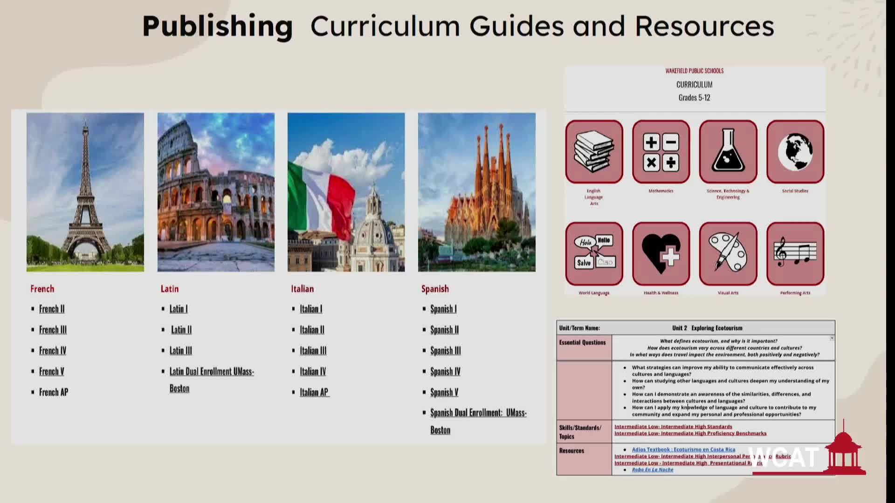This screenshot has height=503, width=895.
Task: Open the Mathematics calculator icon
Action: coord(661,151)
